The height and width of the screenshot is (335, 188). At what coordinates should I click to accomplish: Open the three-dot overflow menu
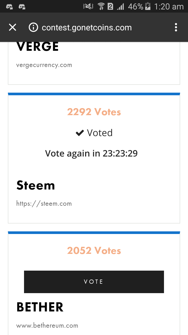(x=176, y=27)
